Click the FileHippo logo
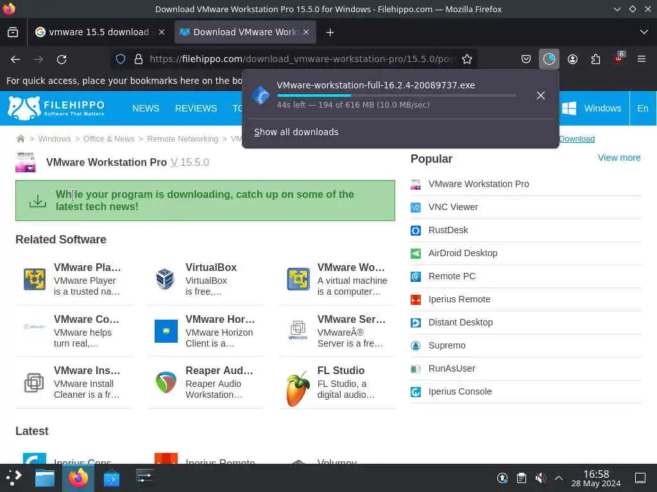Viewport: 657px width, 492px height. 56,108
